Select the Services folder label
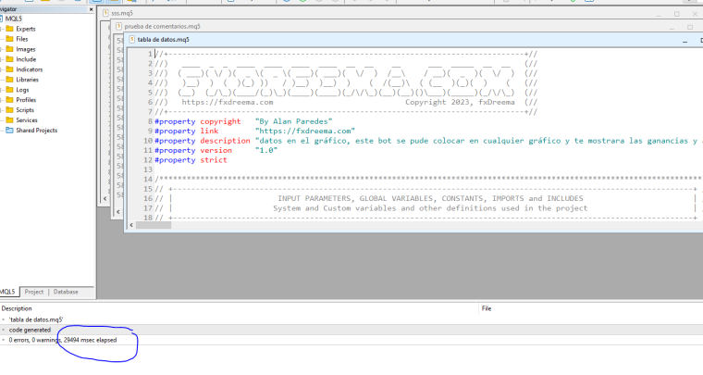This screenshot has height=375, width=703. (27, 120)
